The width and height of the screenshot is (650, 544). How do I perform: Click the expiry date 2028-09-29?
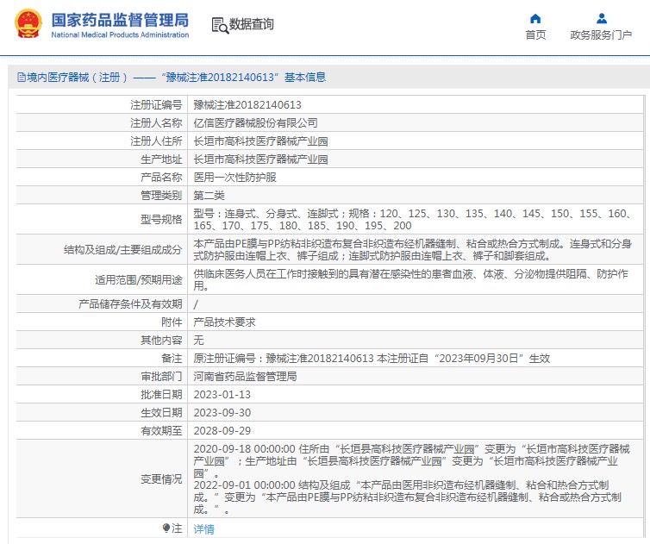pyautogui.click(x=222, y=430)
